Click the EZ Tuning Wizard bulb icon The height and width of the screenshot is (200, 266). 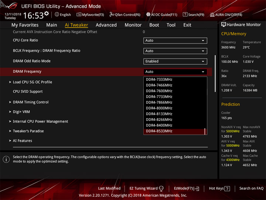pyautogui.click(x=161, y=189)
